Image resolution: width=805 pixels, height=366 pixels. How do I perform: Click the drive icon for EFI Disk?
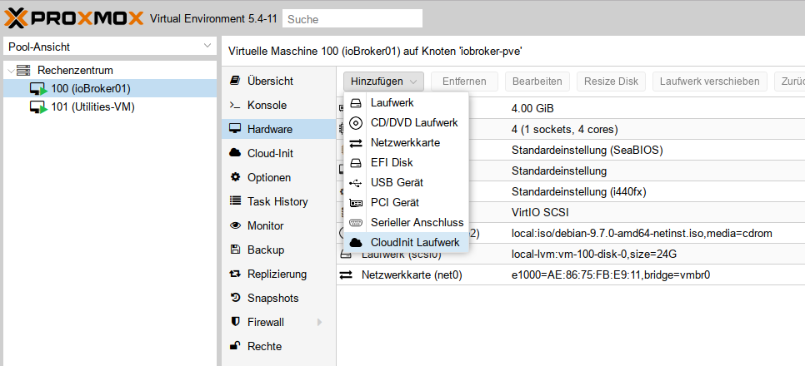coord(356,163)
